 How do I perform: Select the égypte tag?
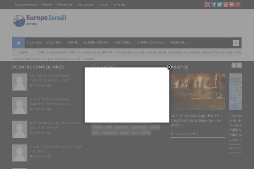click(x=145, y=133)
